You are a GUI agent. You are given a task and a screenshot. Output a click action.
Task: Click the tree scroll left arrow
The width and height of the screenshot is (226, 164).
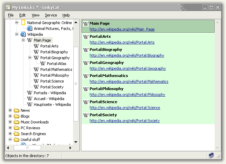(8, 147)
